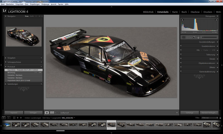Switch to Before/After Y|Y view

click(x=52, y=113)
